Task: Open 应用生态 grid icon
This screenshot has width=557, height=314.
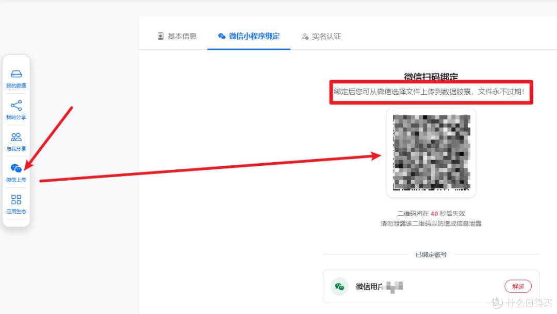Action: point(16,200)
